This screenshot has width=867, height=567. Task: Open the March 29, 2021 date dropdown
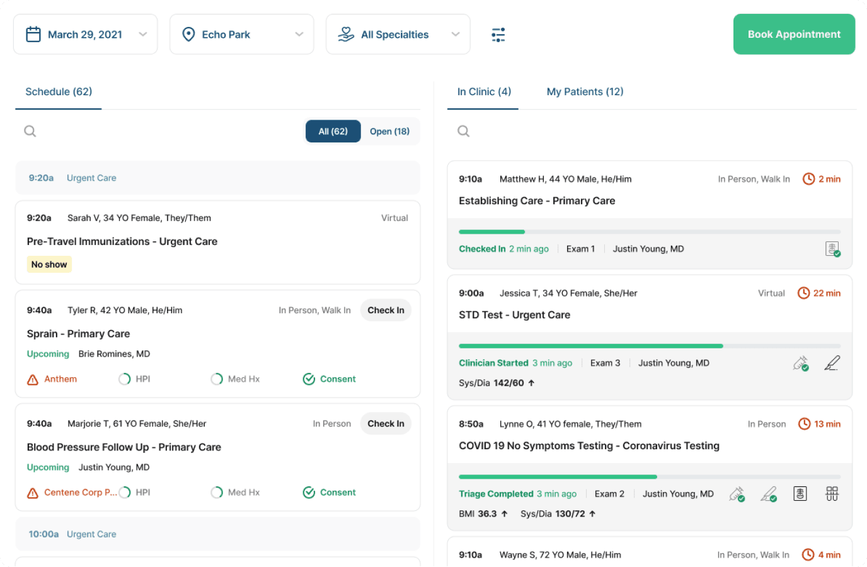85,35
